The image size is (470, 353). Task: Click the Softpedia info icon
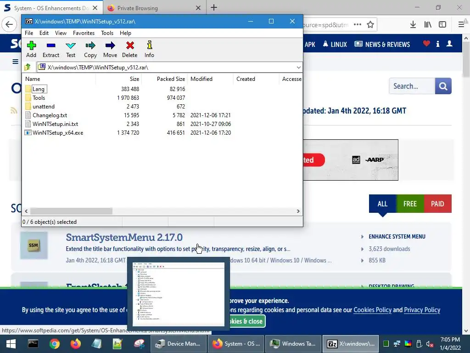coord(438,44)
